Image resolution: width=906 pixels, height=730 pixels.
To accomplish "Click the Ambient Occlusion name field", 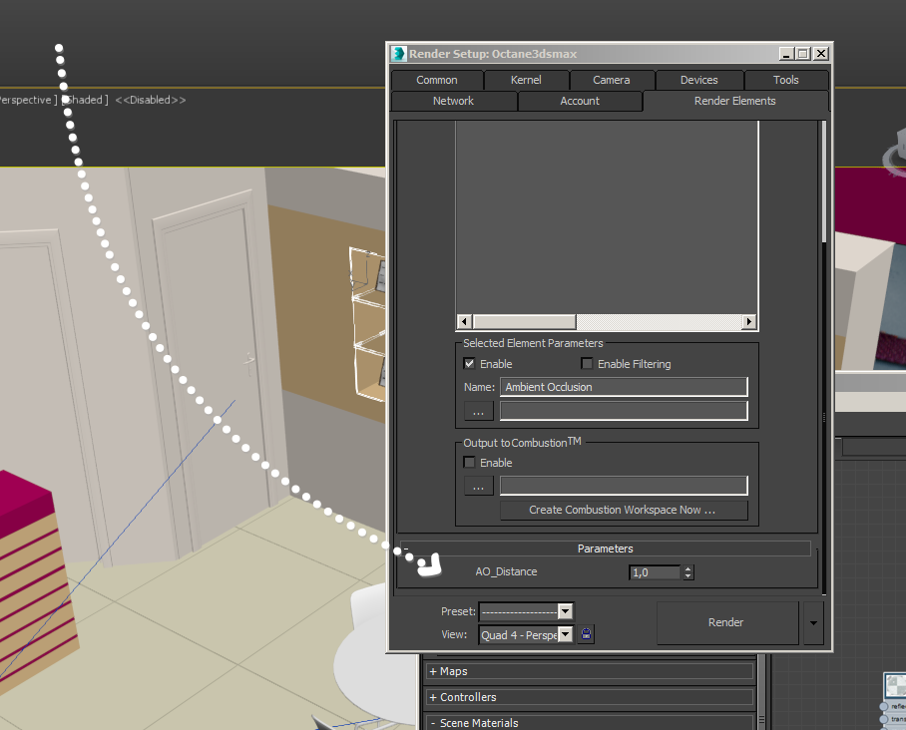I will pos(624,387).
